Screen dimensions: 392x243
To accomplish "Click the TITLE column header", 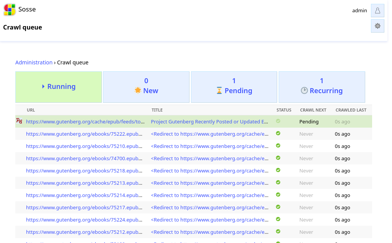I will 157,110.
